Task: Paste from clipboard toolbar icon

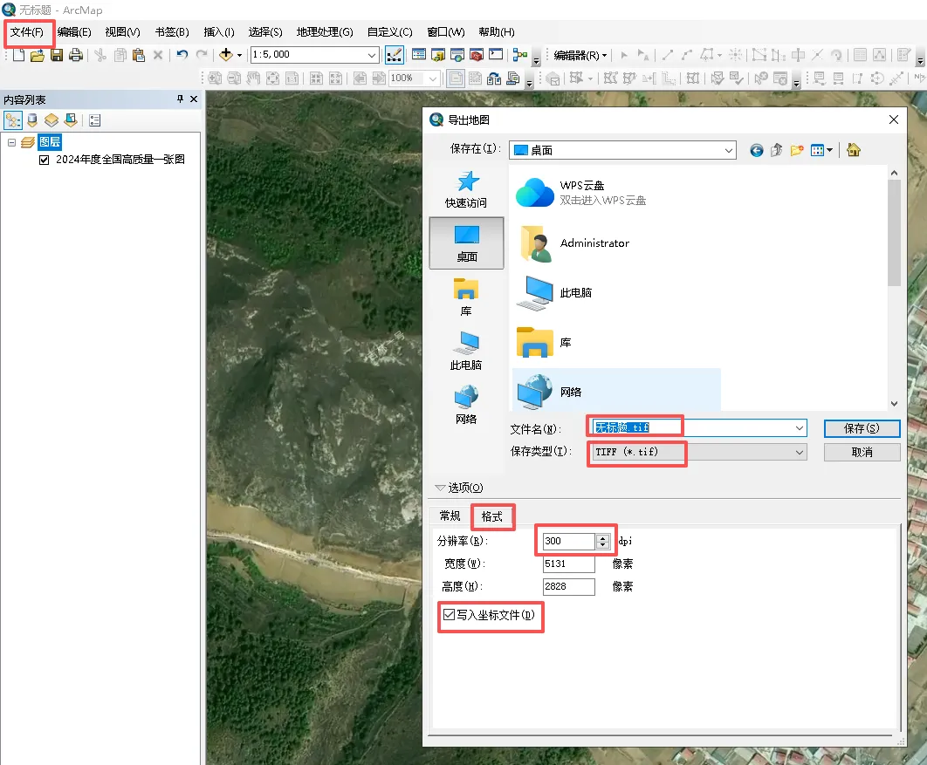Action: point(138,55)
